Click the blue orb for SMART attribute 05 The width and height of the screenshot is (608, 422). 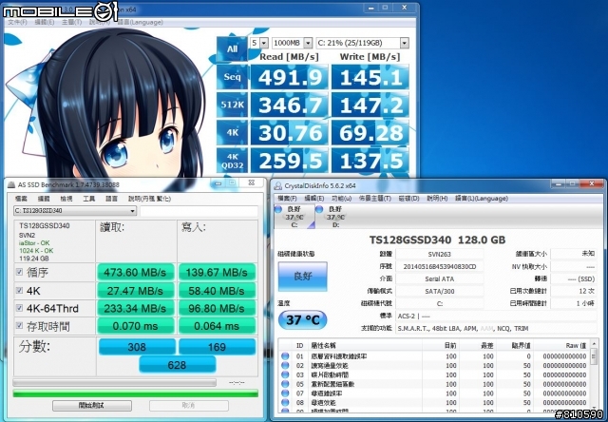point(285,384)
